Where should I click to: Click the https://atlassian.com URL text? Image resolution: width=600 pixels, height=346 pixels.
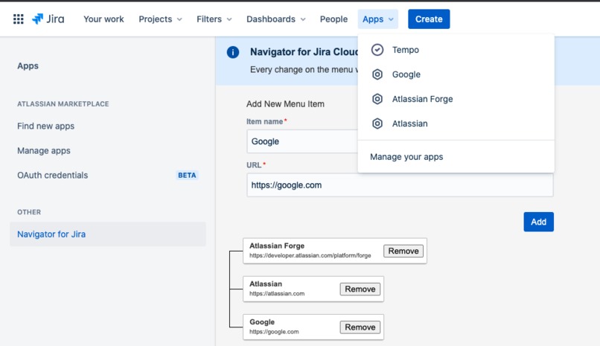coord(277,294)
